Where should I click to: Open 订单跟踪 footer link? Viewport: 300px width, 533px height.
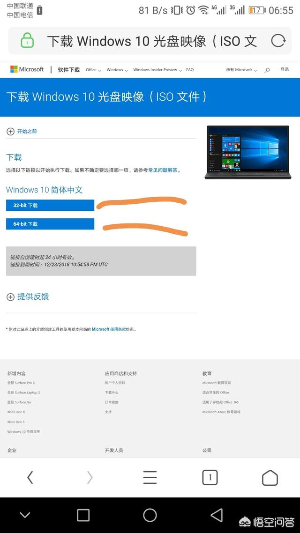click(x=112, y=402)
